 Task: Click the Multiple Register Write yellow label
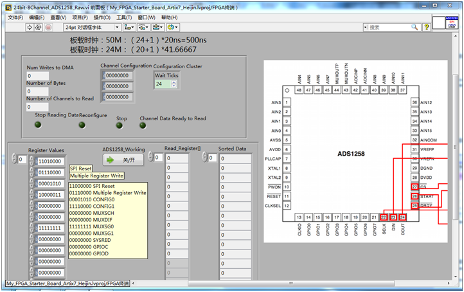96,176
